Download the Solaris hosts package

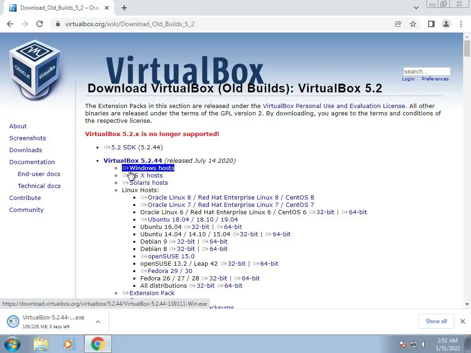click(145, 182)
